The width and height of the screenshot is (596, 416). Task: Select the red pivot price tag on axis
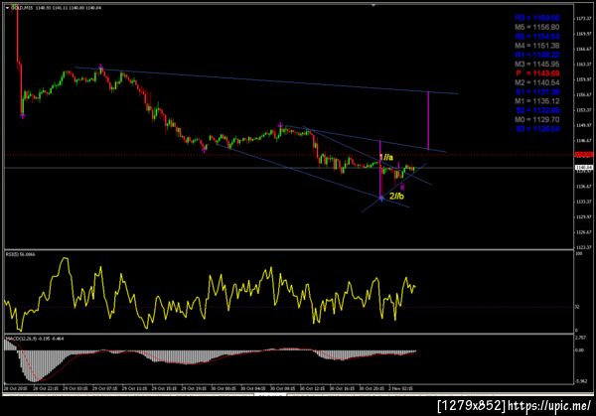tap(584, 155)
